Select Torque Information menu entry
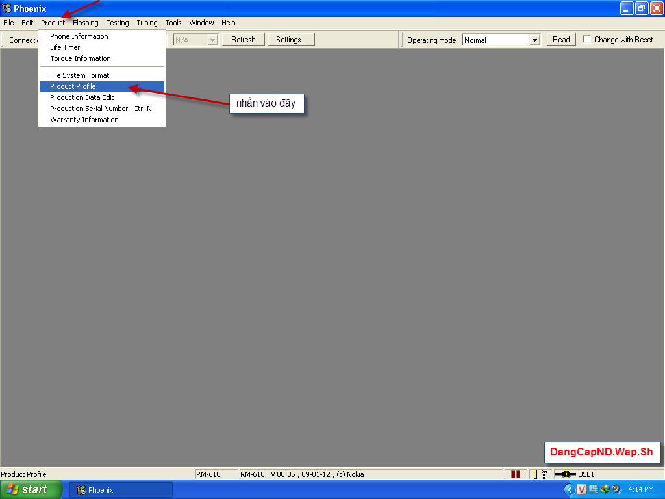Viewport: 665px width, 499px height. (x=102, y=58)
